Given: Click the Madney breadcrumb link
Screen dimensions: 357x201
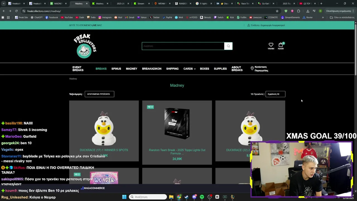Looking at the screenshot, I should (x=73, y=79).
